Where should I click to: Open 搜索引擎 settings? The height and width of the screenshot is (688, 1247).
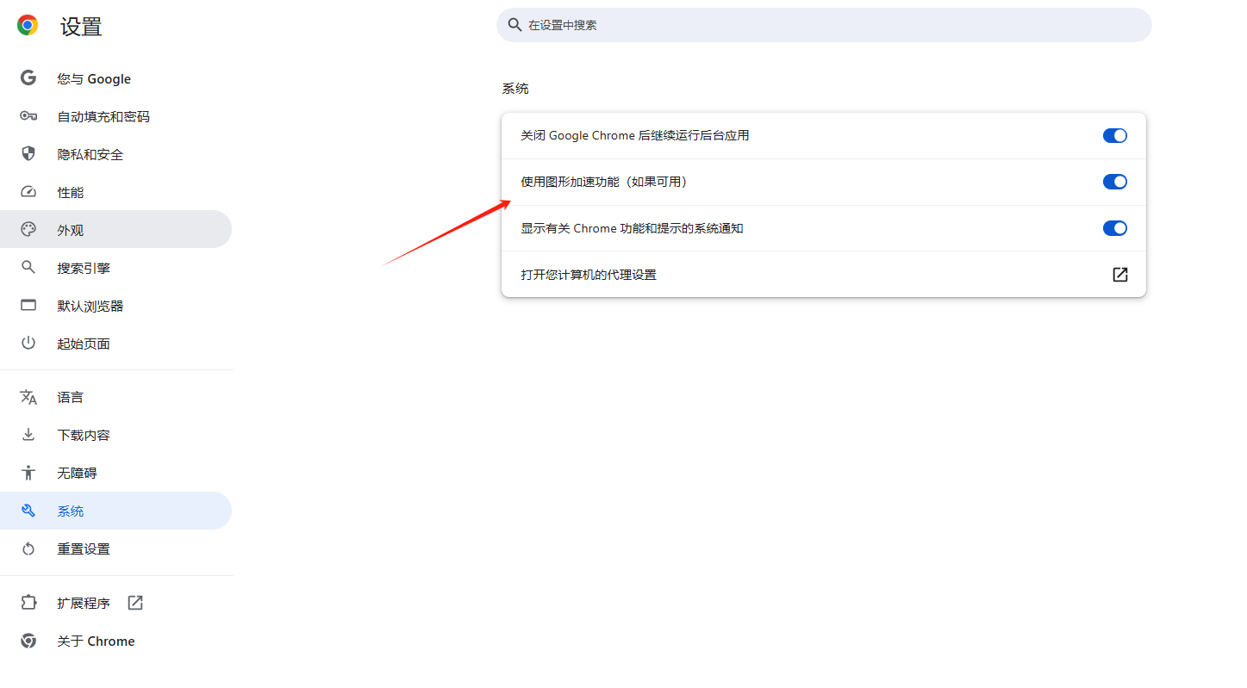115,268
